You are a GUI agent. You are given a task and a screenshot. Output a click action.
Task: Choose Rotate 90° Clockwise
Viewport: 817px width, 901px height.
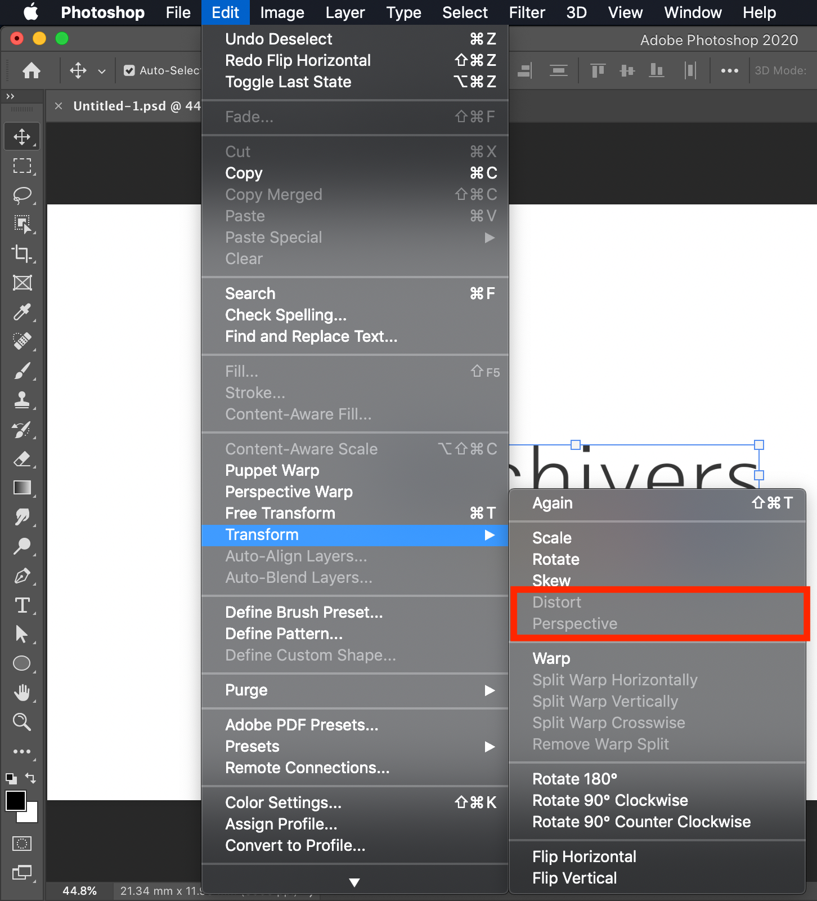click(657, 801)
